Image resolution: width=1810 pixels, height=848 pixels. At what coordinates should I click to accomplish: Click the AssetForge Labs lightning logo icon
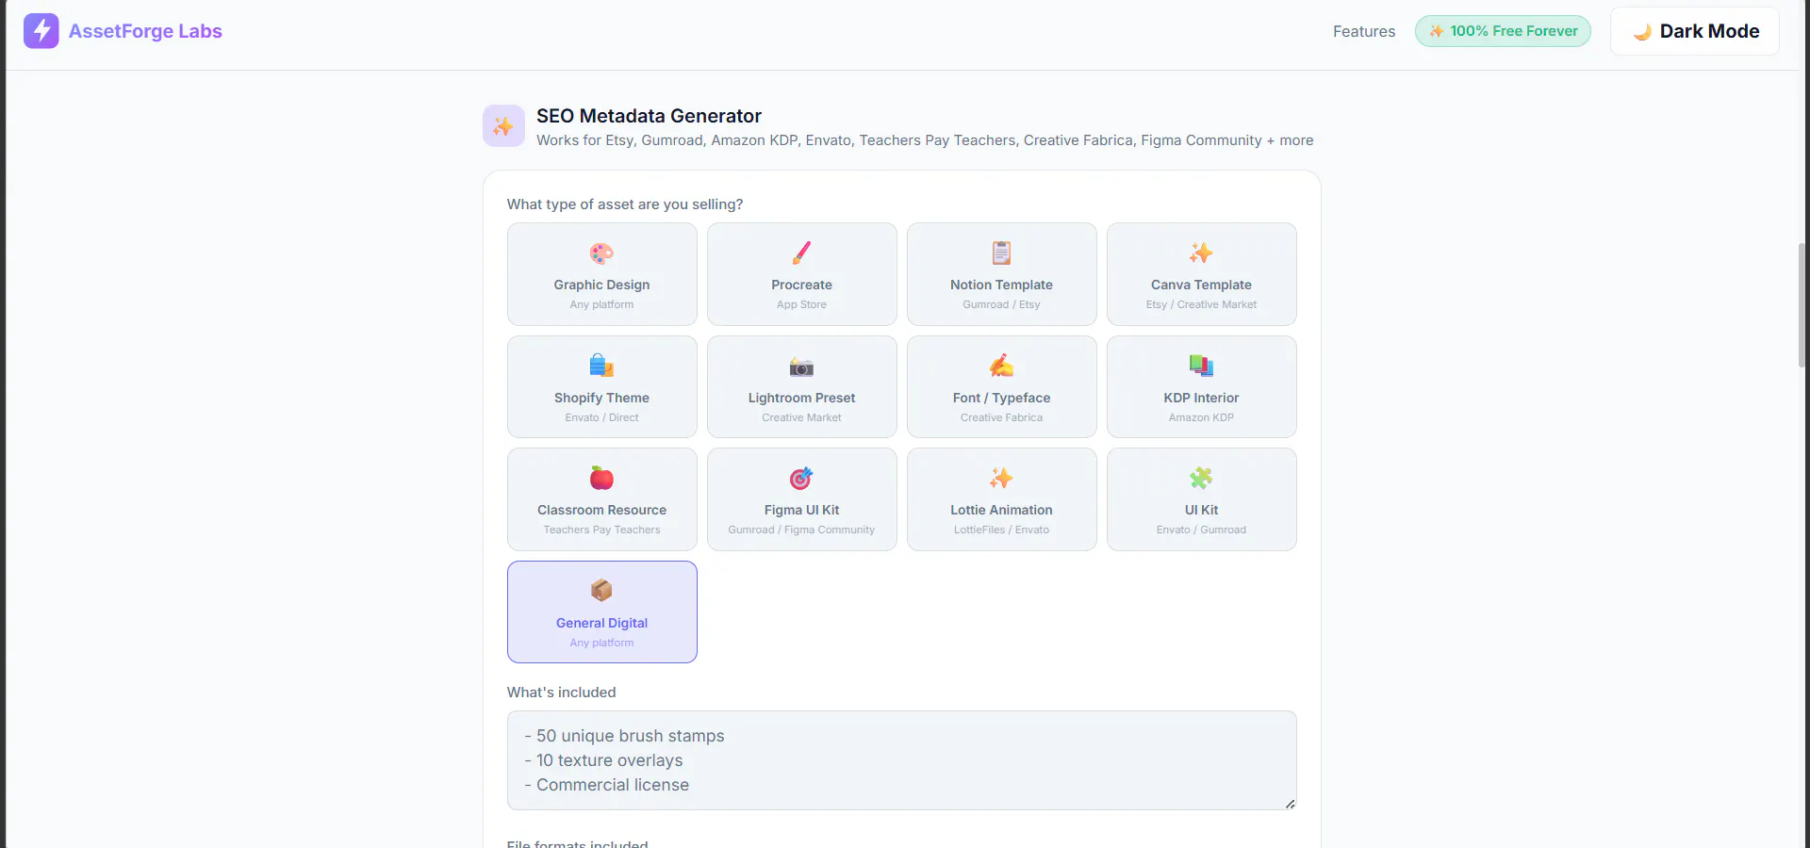coord(41,31)
